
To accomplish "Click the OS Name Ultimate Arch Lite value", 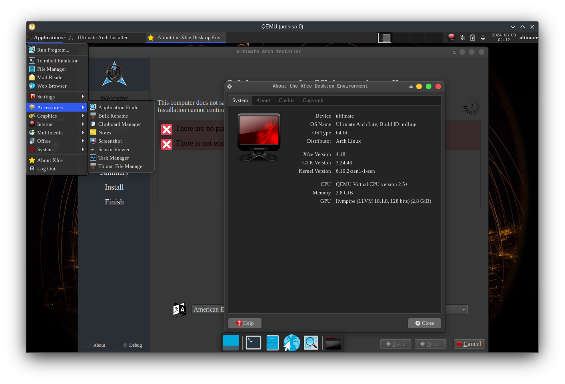I will (x=376, y=124).
